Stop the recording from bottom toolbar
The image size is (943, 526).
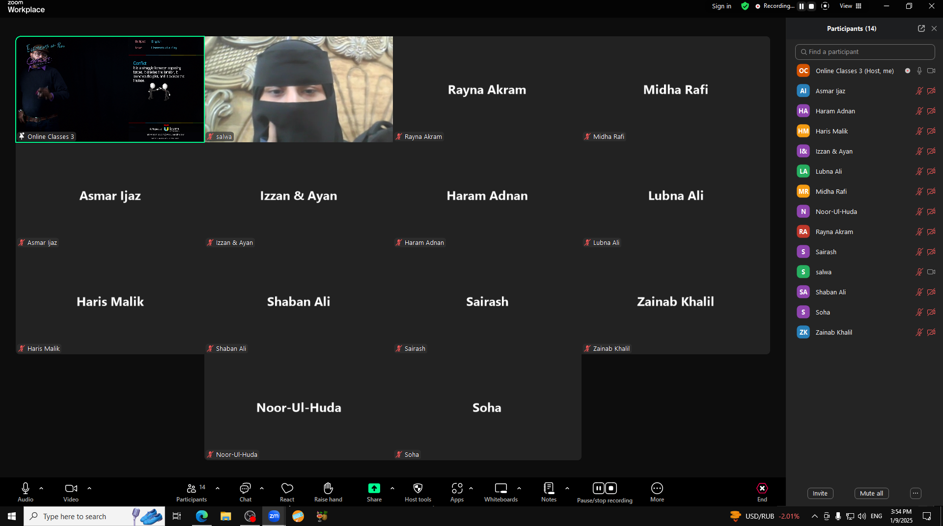(611, 488)
